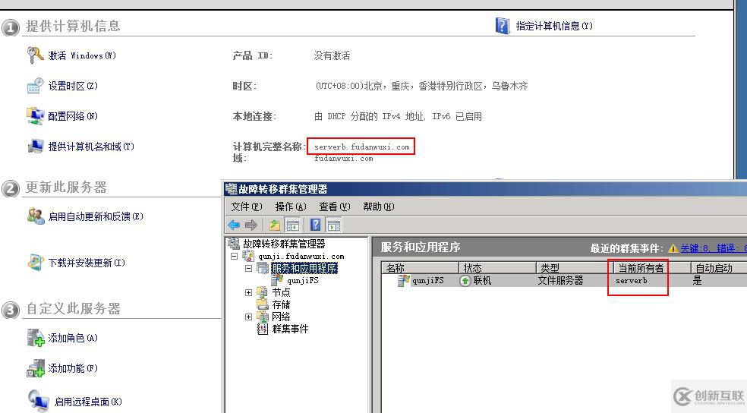This screenshot has width=747, height=413.
Task: Open the 文件(F) menu
Action: 247,206
